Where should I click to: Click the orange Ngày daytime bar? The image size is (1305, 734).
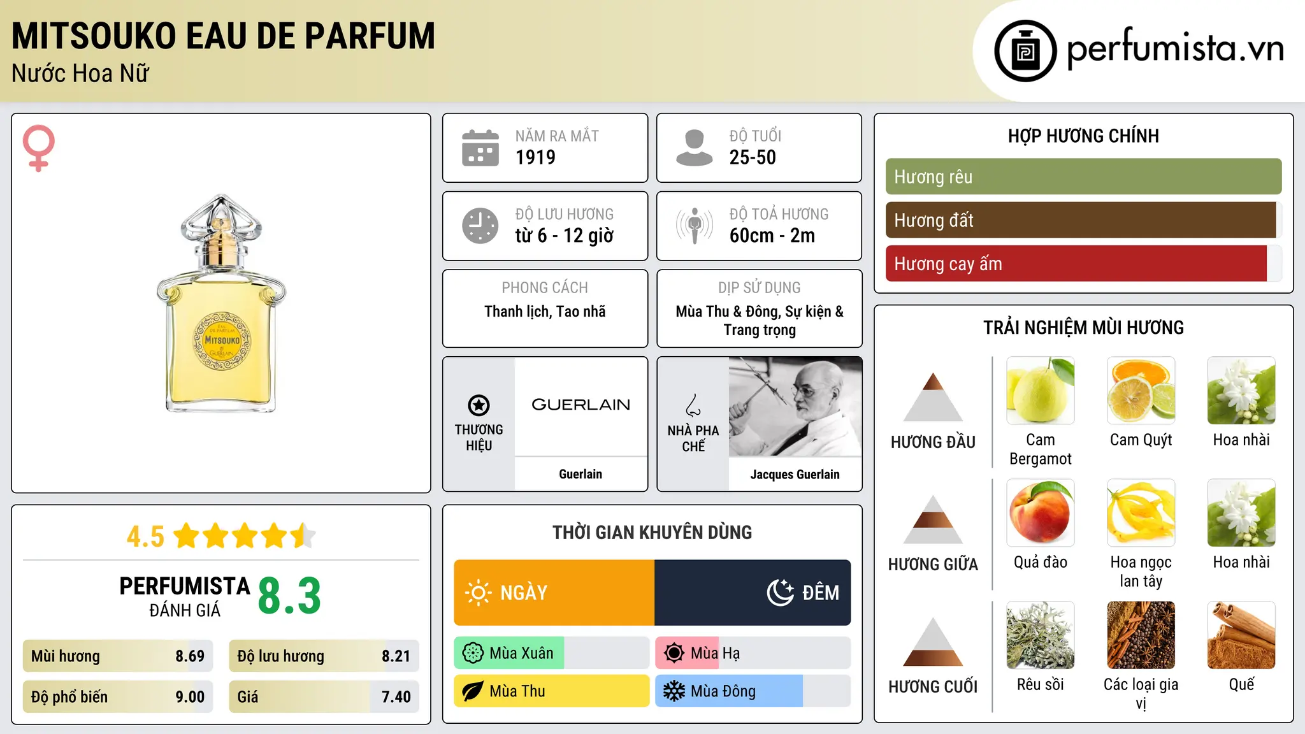click(x=554, y=593)
